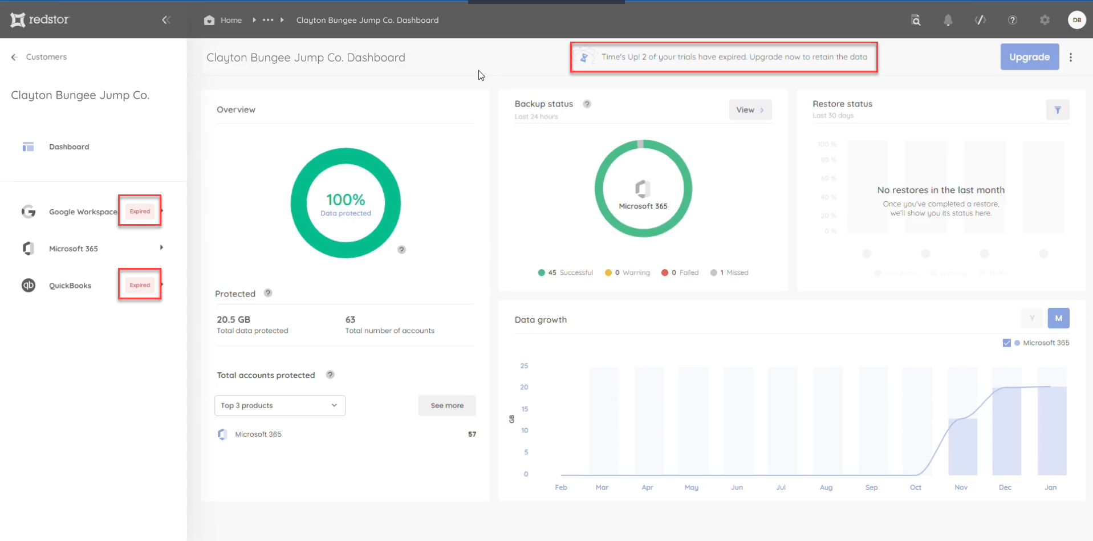
Task: Click the Google Workspace G icon
Action: (x=29, y=211)
